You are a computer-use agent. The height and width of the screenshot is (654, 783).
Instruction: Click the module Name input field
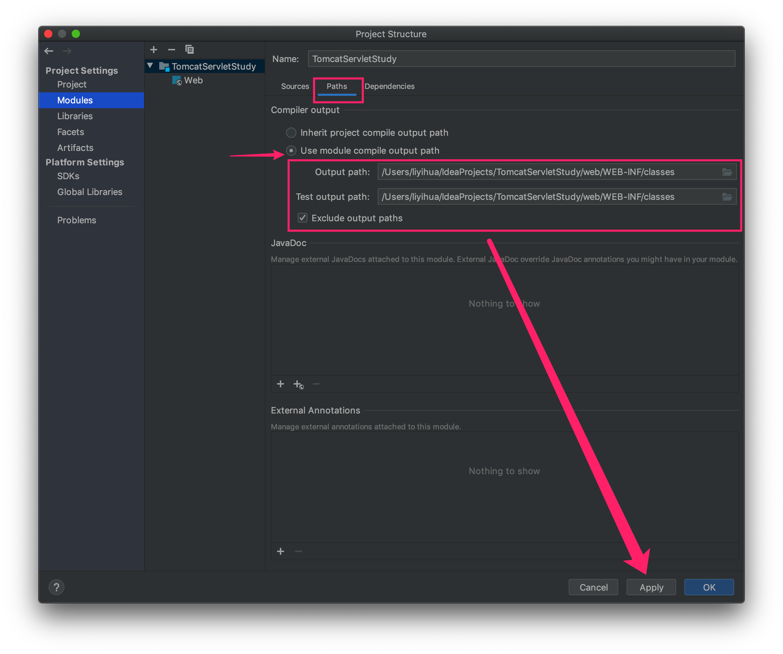coord(521,59)
